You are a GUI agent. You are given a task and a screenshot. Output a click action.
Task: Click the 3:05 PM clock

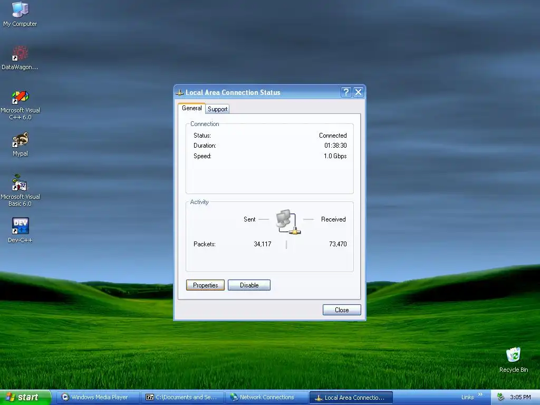coord(520,397)
